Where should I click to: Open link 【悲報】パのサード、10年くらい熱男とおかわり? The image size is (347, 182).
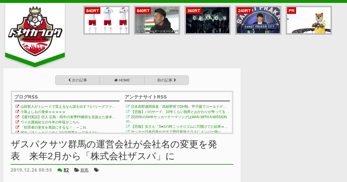pos(178,112)
